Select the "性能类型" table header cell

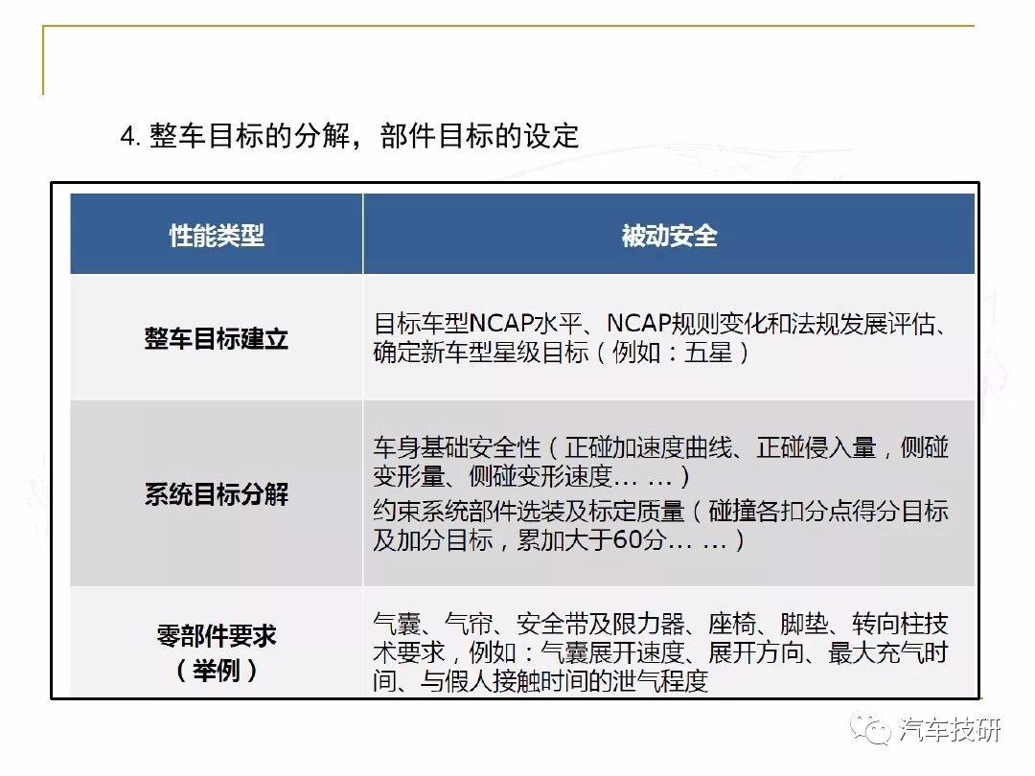tap(217, 235)
